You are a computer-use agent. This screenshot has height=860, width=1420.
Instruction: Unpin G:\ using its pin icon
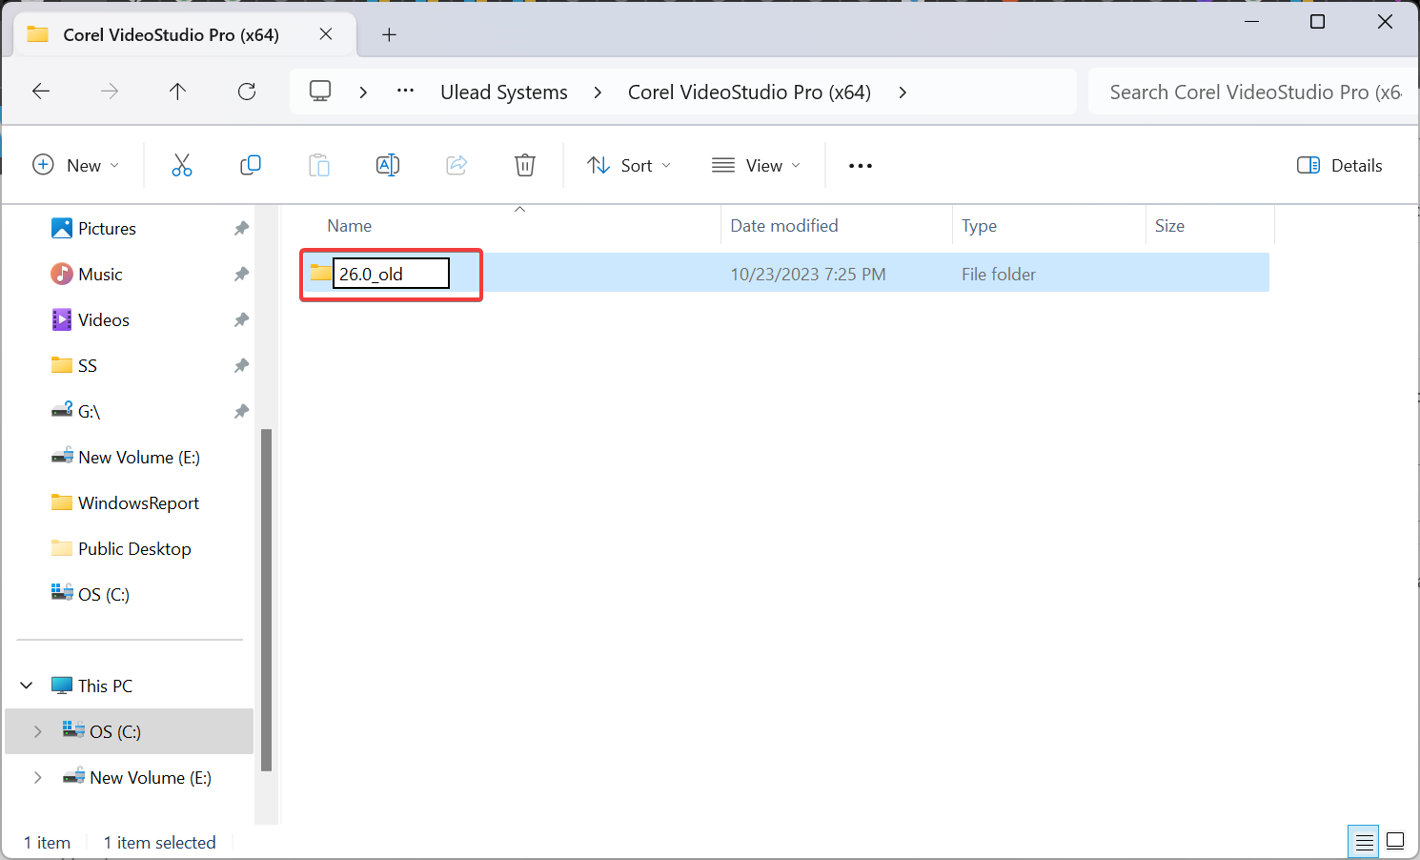coord(241,411)
